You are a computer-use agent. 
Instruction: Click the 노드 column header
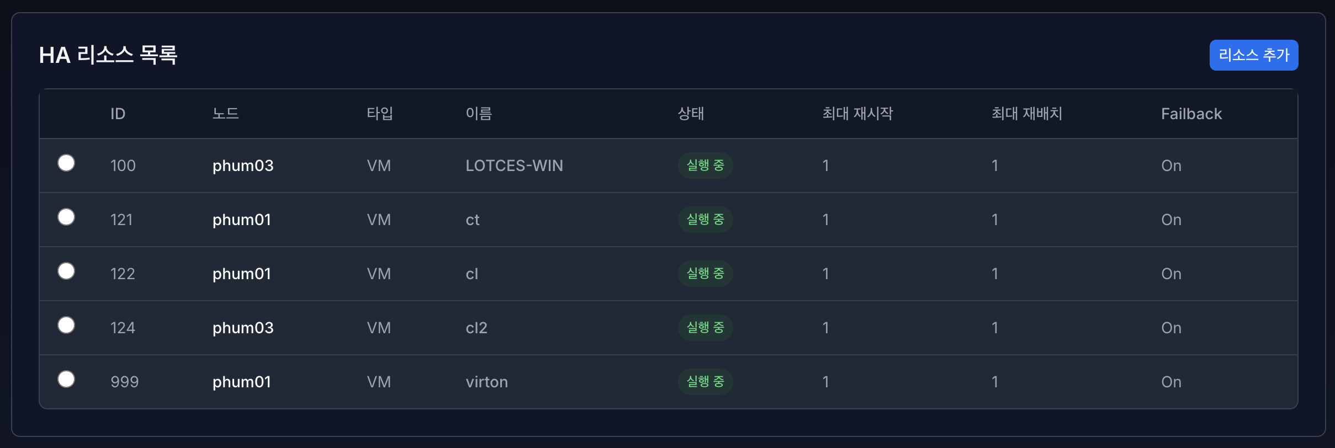click(x=226, y=114)
